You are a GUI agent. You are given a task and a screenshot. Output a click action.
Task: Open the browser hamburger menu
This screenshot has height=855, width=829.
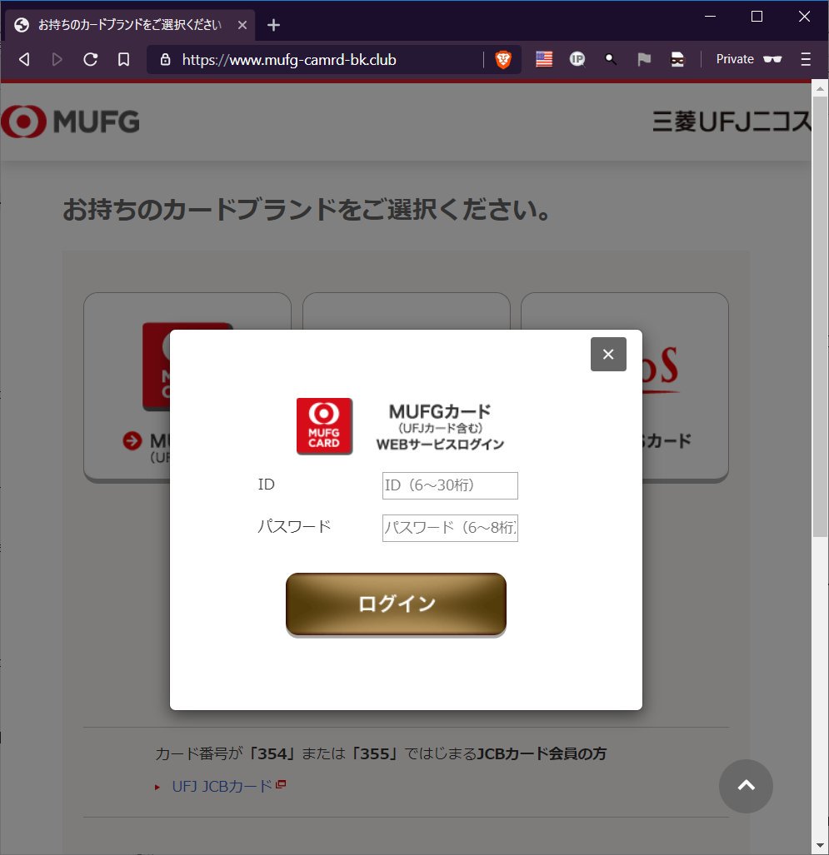(x=806, y=59)
